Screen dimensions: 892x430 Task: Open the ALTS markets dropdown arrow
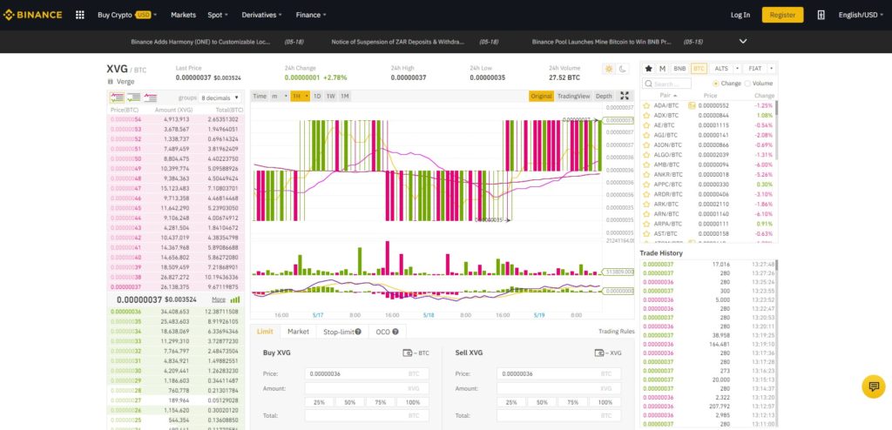coord(737,68)
